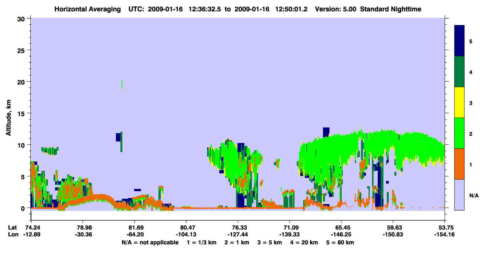Click longitude value -146.25
The width and height of the screenshot is (494, 253).
(341, 234)
